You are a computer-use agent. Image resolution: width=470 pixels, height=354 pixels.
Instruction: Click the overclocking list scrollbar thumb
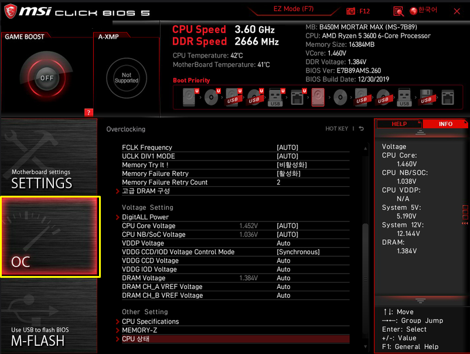click(x=365, y=278)
